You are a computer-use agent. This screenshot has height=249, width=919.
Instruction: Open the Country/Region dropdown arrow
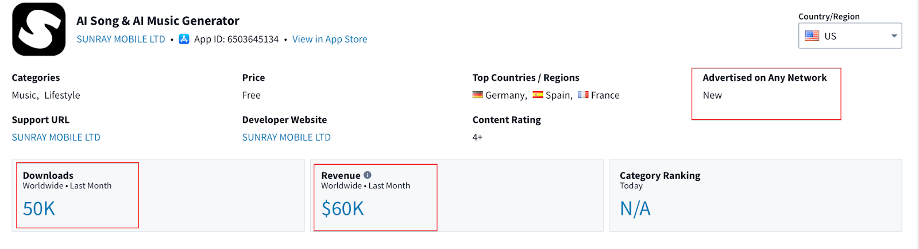(894, 36)
